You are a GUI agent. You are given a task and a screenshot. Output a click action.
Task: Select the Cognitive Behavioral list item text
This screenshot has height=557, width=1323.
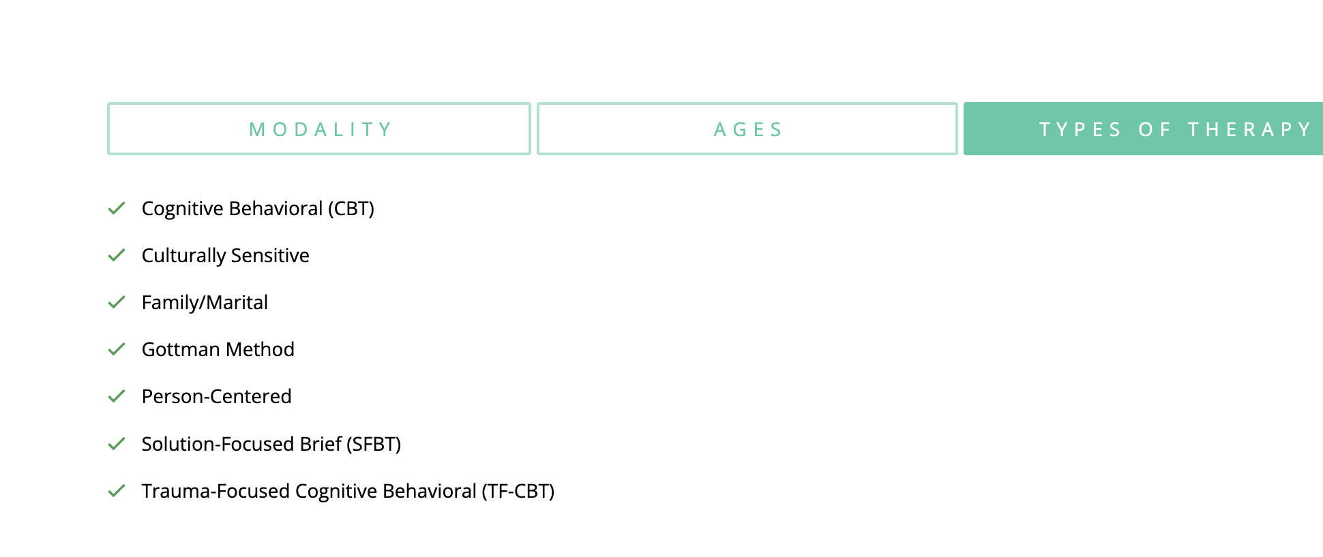click(x=232, y=208)
